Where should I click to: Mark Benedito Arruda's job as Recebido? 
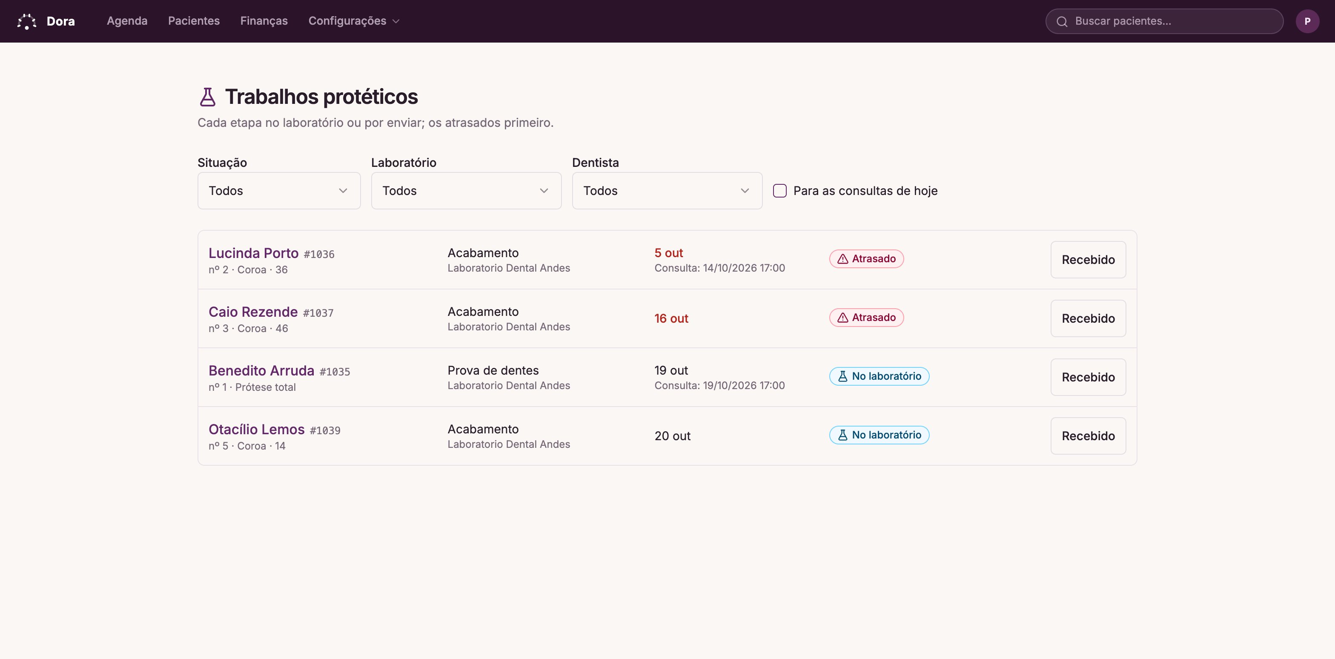tap(1088, 377)
